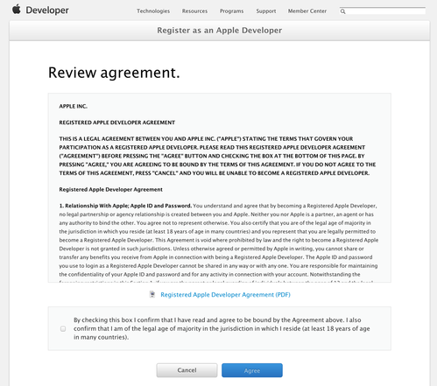Click the Apple logo icon
The height and width of the screenshot is (386, 437).
(x=17, y=10)
